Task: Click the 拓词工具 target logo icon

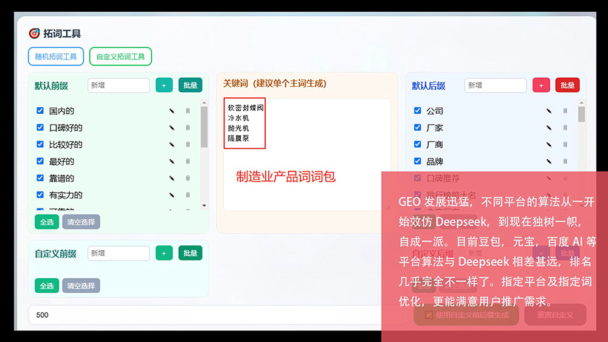Action: pos(34,33)
